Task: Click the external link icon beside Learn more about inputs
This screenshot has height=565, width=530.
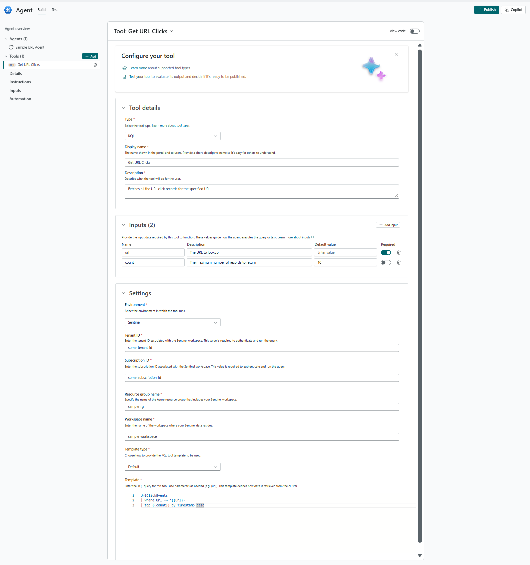Action: click(x=313, y=237)
